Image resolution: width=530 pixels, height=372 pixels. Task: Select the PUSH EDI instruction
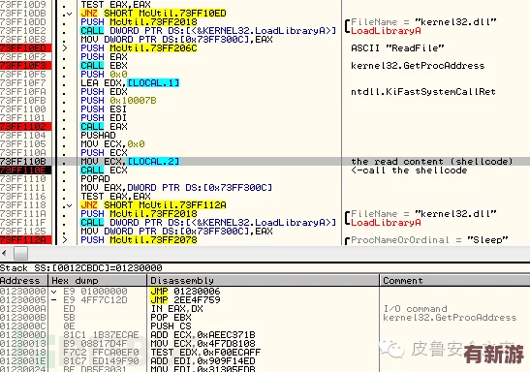point(104,118)
